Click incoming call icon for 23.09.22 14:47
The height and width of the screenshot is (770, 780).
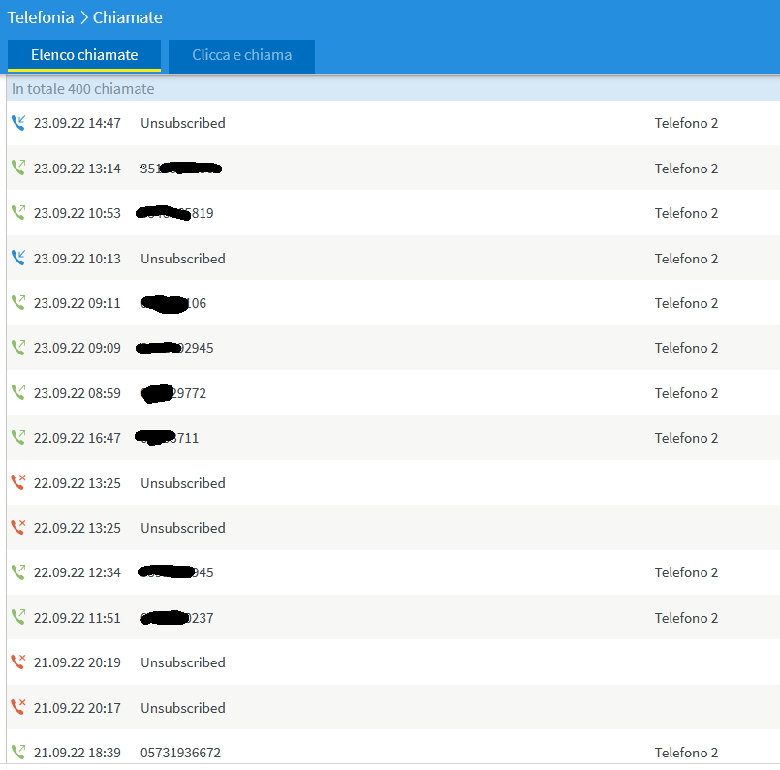tap(18, 123)
